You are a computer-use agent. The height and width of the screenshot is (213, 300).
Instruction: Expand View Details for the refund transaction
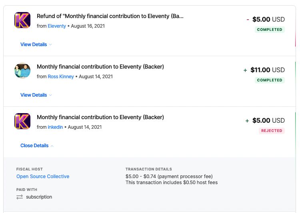pyautogui.click(x=34, y=45)
